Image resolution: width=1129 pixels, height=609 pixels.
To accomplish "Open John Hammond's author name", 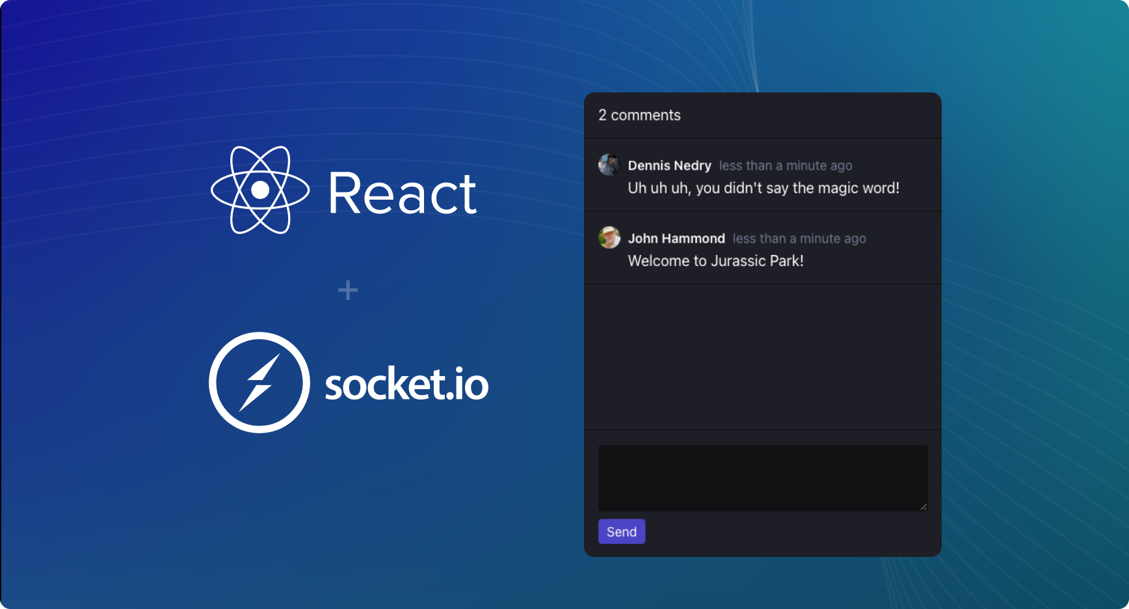I will pos(676,239).
